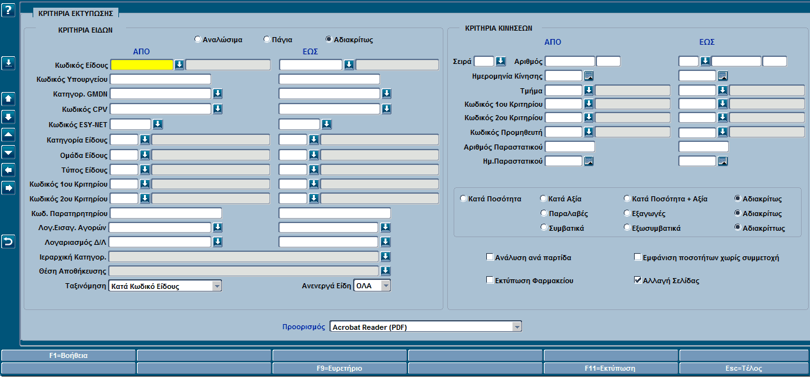The width and height of the screenshot is (810, 388).
Task: Open lookup for Κωδικός Προμηθευτή ΕΩΣ field
Action: pos(722,132)
